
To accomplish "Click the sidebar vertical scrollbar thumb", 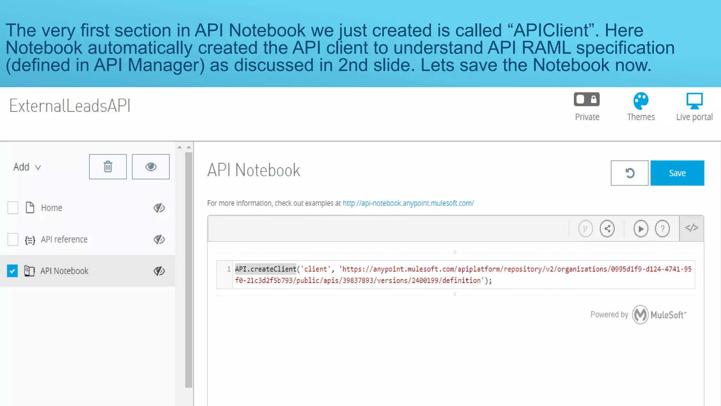I will (189, 270).
